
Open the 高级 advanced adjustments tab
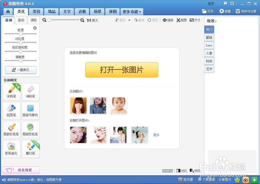click(21, 20)
